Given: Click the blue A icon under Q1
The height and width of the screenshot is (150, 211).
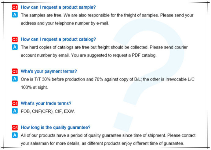Looking at the screenshot, I should tap(15, 15).
